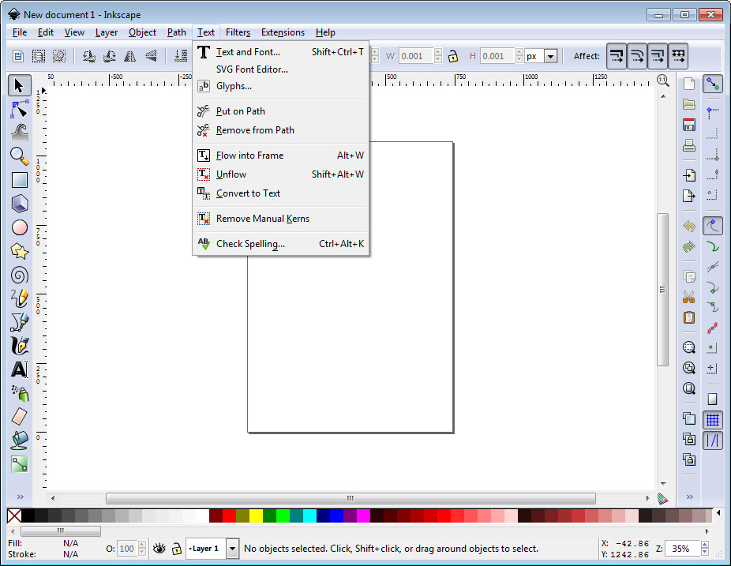Select the Zoom magnifier tool
Image resolution: width=731 pixels, height=566 pixels.
(x=19, y=156)
